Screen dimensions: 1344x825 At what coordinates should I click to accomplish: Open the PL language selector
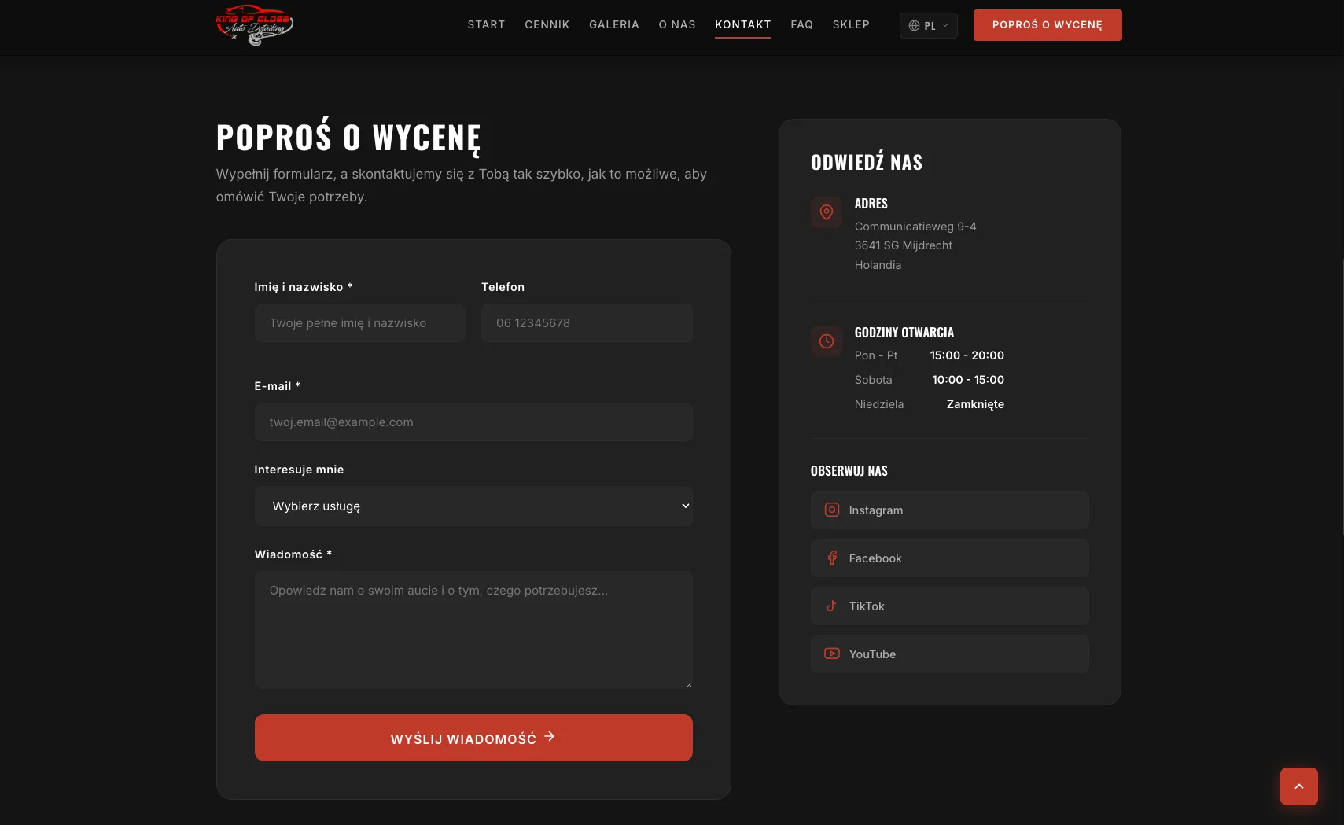pos(928,26)
